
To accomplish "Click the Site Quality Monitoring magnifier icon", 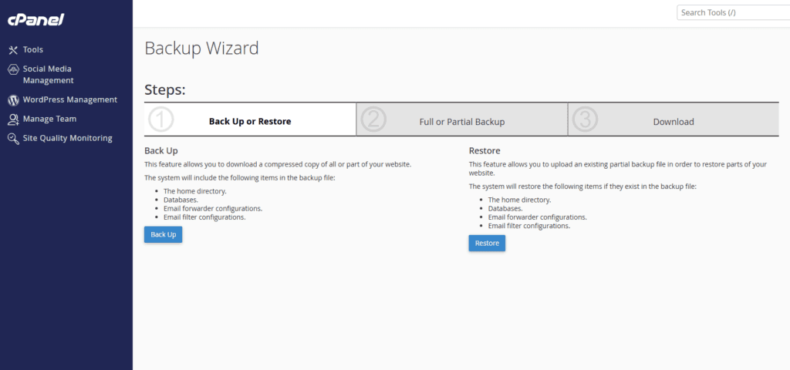I will coord(13,139).
